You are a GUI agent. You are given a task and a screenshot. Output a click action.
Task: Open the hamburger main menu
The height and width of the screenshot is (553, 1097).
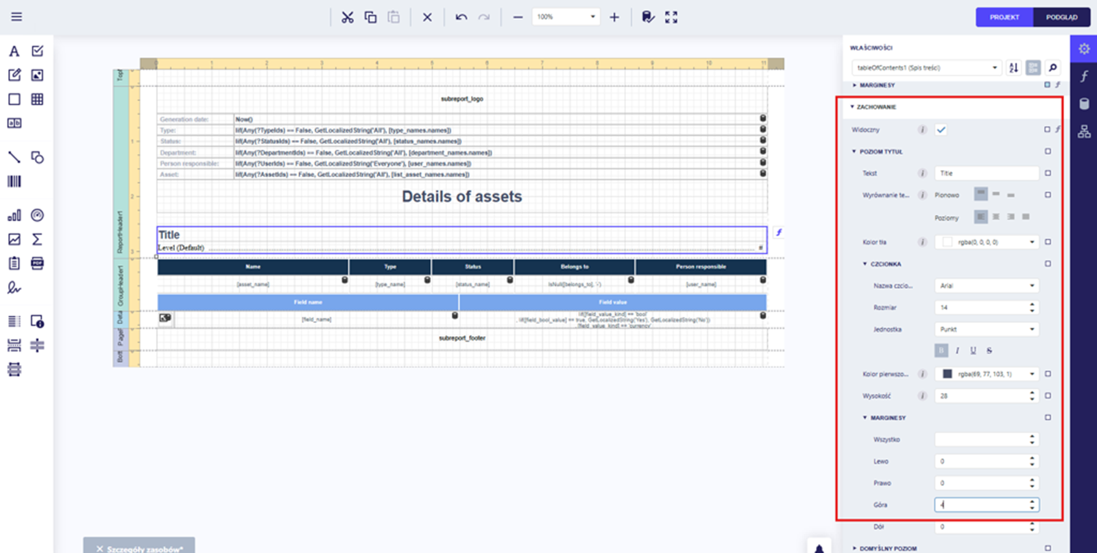click(16, 16)
